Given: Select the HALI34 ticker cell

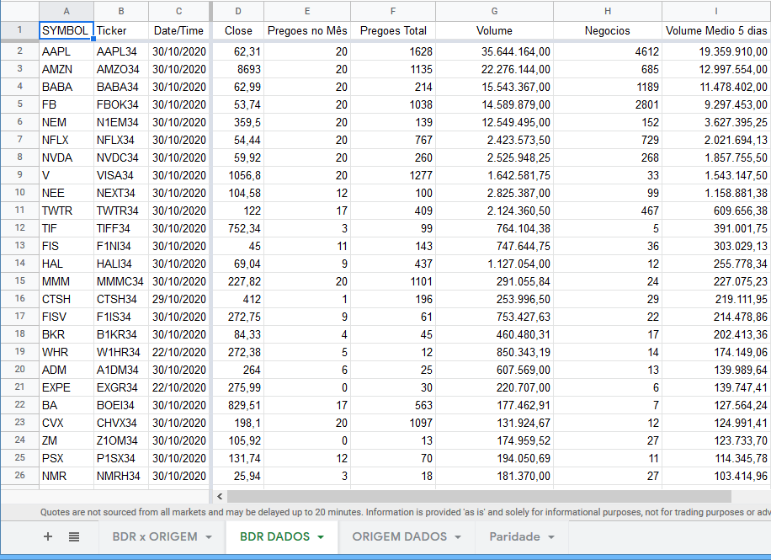Looking at the screenshot, I should pyautogui.click(x=121, y=264).
